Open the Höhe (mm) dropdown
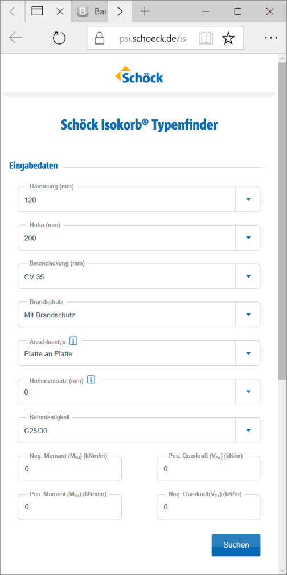 [139, 238]
